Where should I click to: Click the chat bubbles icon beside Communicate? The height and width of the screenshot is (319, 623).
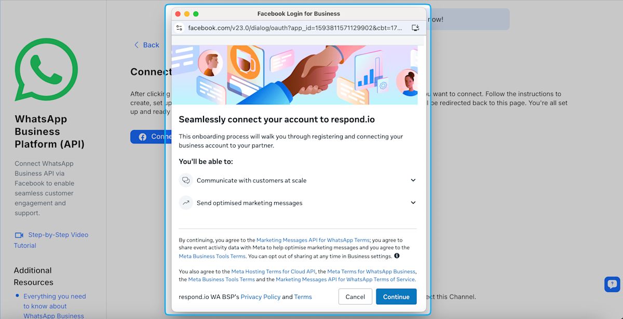click(x=186, y=180)
